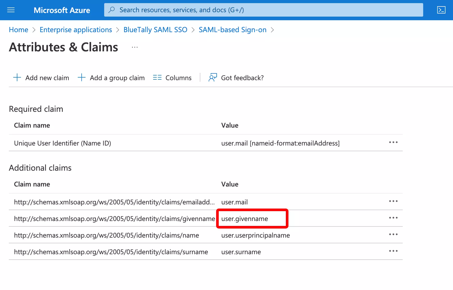
Task: Open options menu for user.userprincipalname row
Action: point(393,234)
